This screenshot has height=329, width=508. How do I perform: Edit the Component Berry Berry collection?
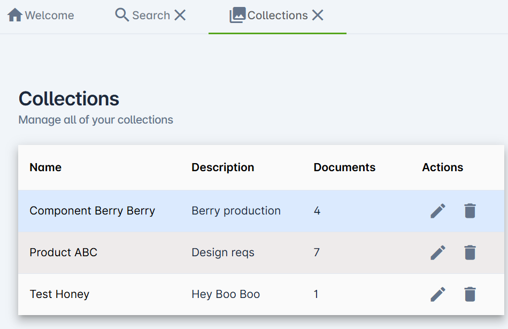tap(438, 211)
